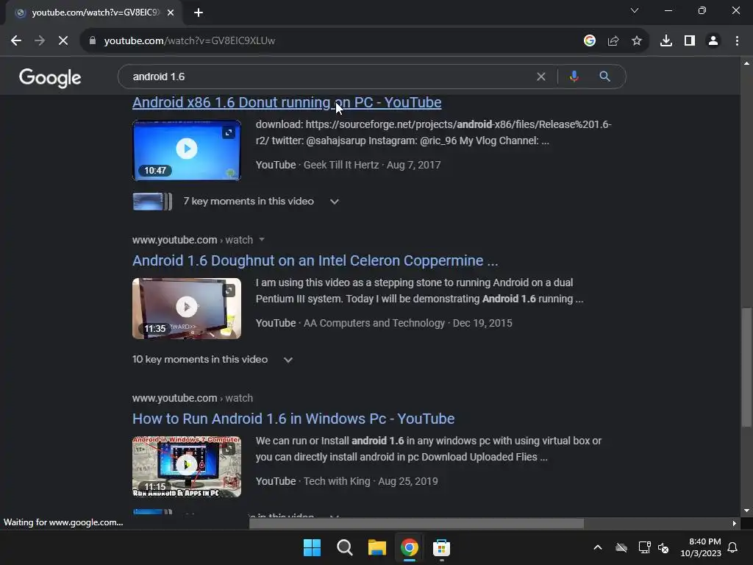The height and width of the screenshot is (565, 753).
Task: Open the Google account icon in address bar
Action: click(590, 41)
